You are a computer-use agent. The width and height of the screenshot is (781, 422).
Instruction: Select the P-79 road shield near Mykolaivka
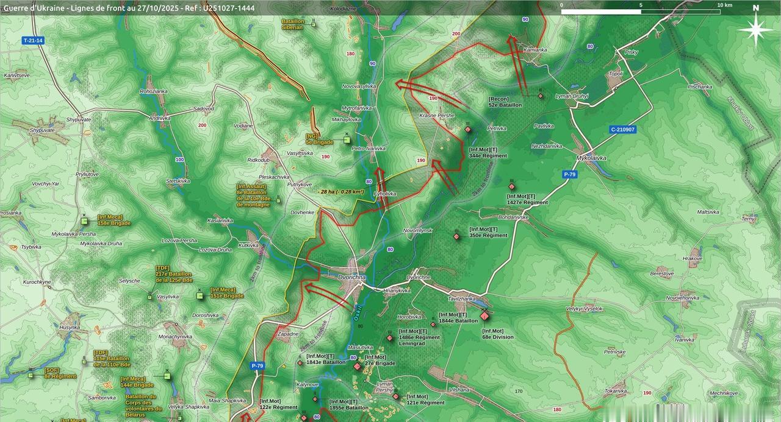(569, 174)
